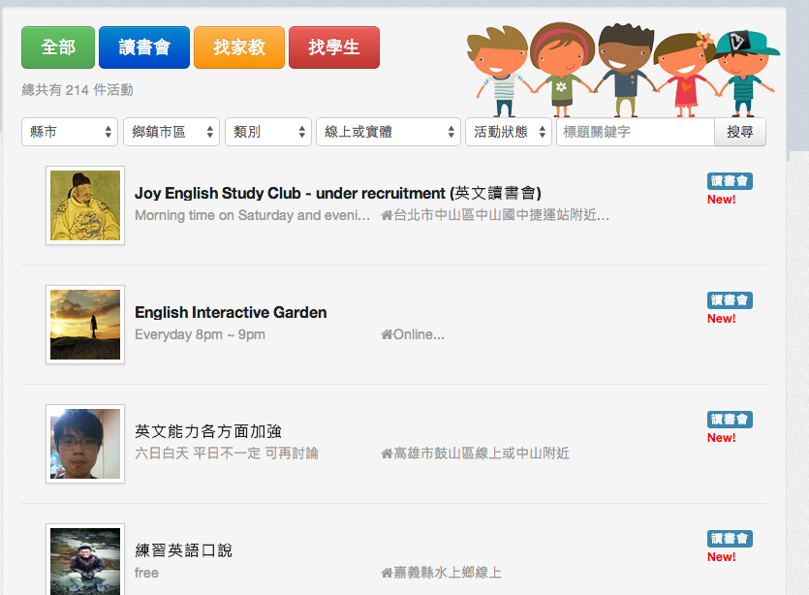This screenshot has height=595, width=809.
Task: Click the green 全部 tab button
Action: point(58,47)
